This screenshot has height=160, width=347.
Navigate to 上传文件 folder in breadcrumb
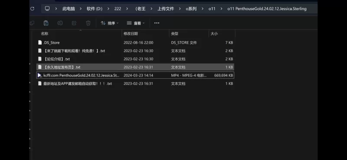pyautogui.click(x=166, y=9)
